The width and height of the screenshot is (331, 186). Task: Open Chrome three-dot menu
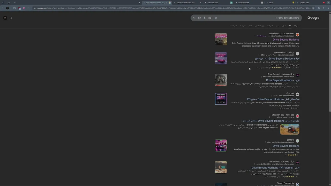(3, 8)
